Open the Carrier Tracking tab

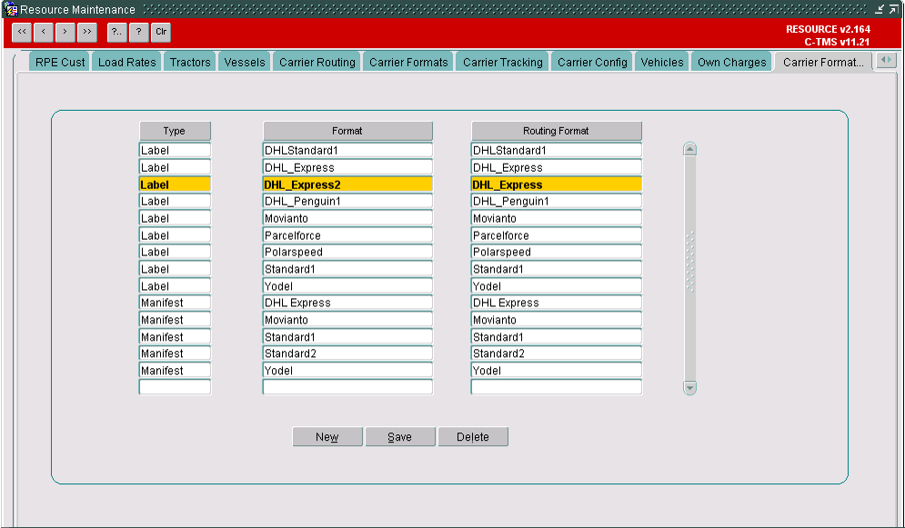tap(503, 63)
